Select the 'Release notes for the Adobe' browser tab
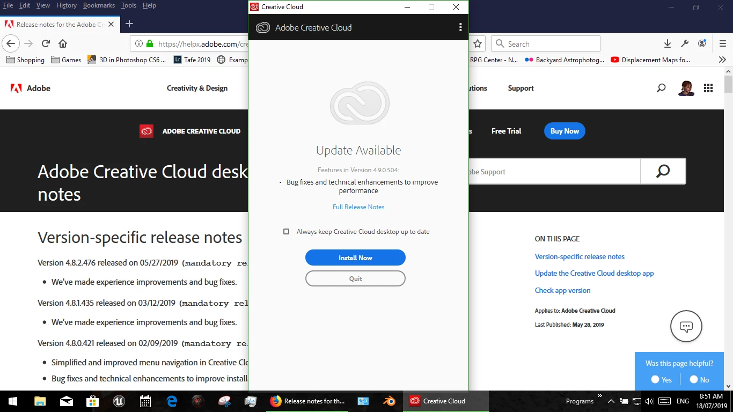Image resolution: width=733 pixels, height=412 pixels. point(59,24)
